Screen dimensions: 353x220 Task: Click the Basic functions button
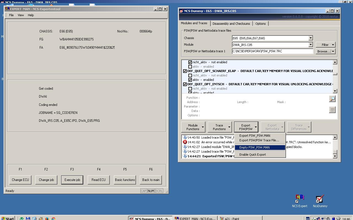click(125, 180)
